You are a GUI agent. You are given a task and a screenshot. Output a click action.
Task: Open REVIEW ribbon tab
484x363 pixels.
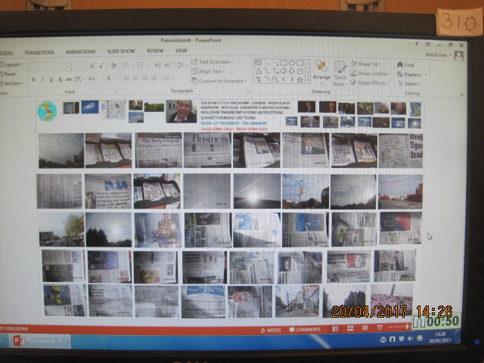[155, 51]
